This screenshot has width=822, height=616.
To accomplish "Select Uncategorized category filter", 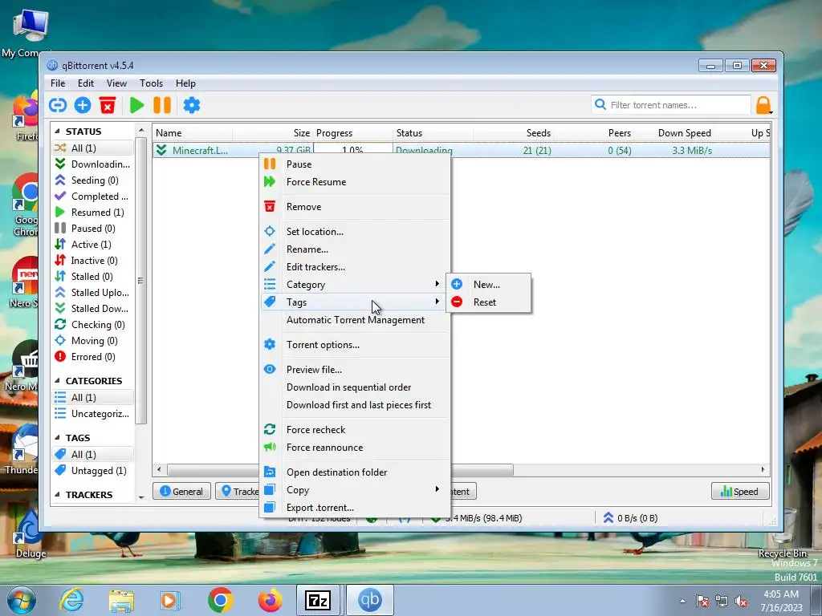I will pos(93,414).
